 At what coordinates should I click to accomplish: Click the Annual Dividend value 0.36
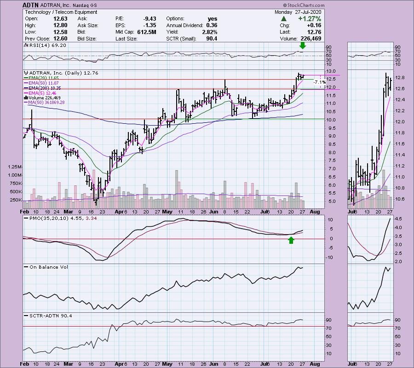[x=212, y=25]
